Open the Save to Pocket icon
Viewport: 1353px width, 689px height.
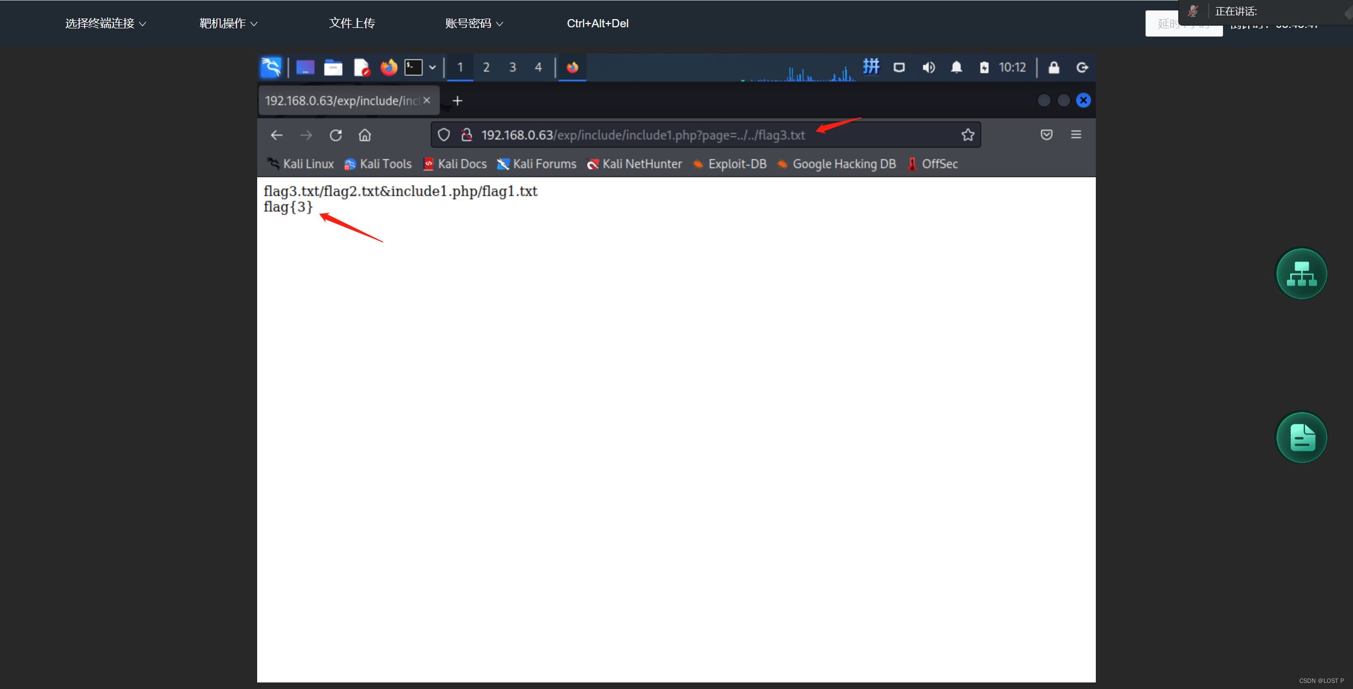1046,135
